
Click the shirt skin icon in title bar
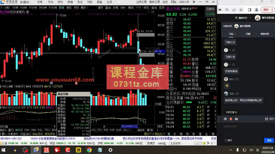194,2
